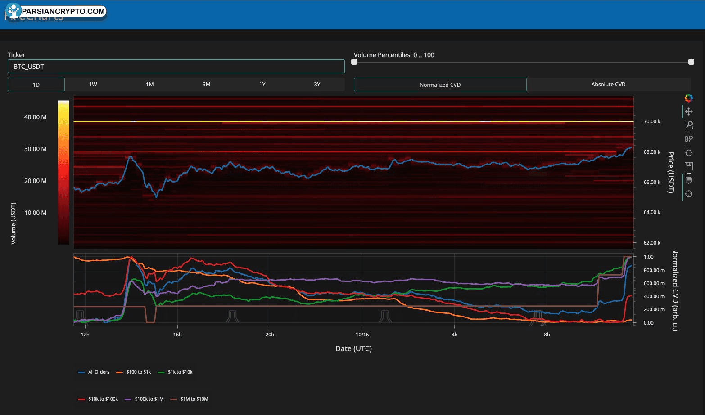Toggle the $100 to $1k legend series
Screen dimensions: 705x415
[x=134, y=372]
